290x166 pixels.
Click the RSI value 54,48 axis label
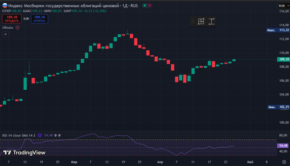(x=283, y=146)
